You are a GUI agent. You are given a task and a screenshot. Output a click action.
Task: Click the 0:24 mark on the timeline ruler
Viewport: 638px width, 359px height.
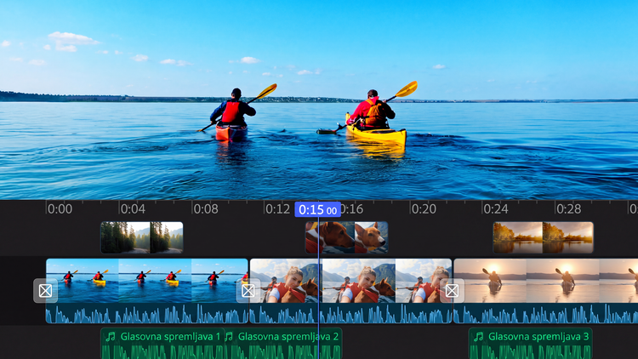[496, 209]
